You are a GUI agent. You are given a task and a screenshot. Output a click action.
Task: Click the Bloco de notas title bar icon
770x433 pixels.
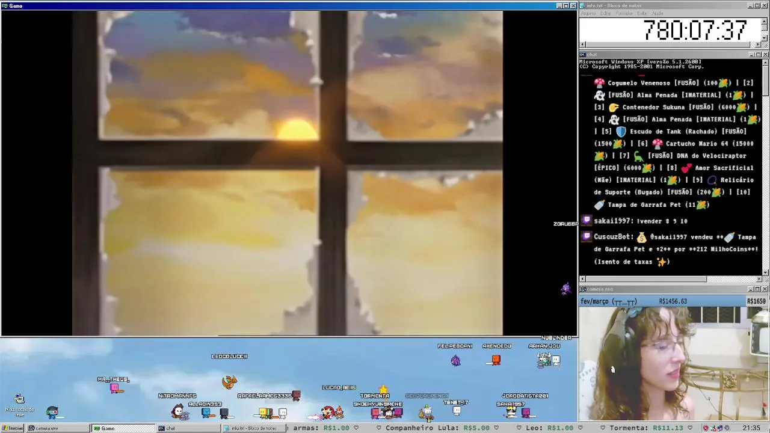tap(582, 5)
